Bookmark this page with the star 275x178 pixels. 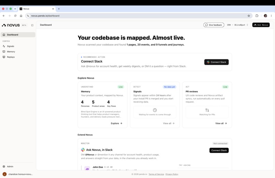[x=249, y=16]
